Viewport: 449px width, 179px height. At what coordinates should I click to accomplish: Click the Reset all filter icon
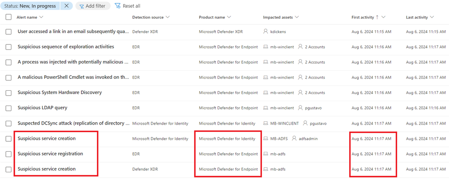pos(118,6)
